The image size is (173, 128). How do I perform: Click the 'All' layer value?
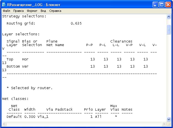point(98,117)
